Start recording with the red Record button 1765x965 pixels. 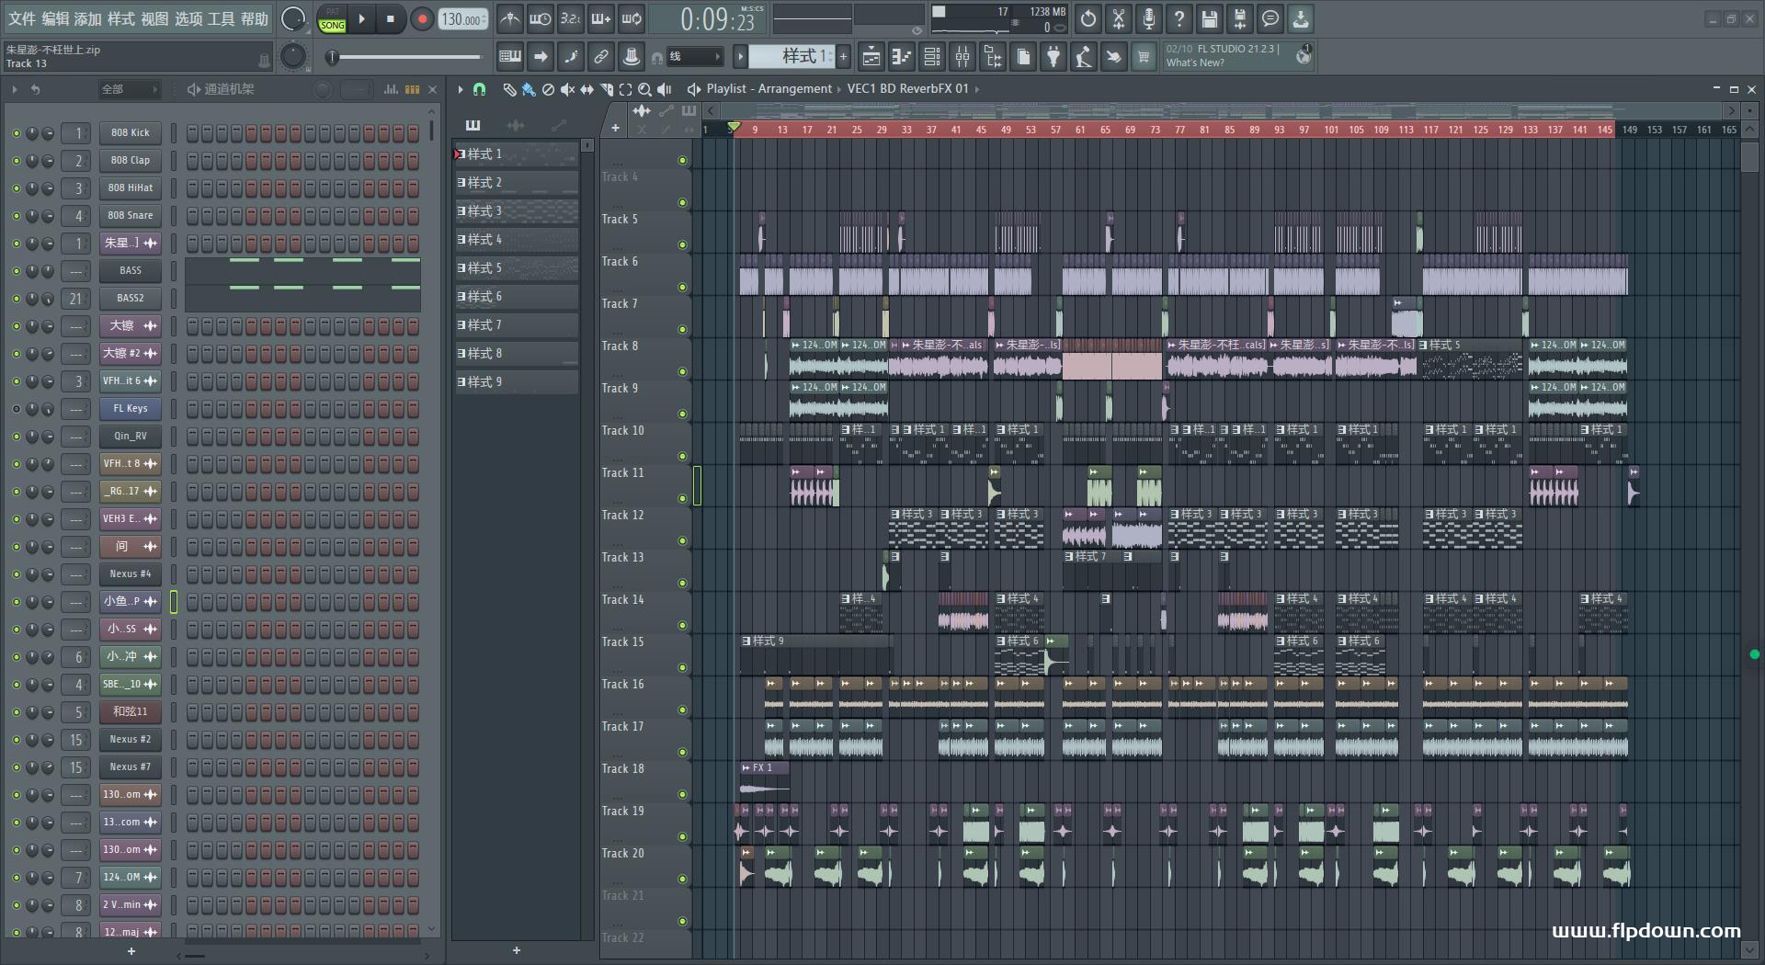422,18
